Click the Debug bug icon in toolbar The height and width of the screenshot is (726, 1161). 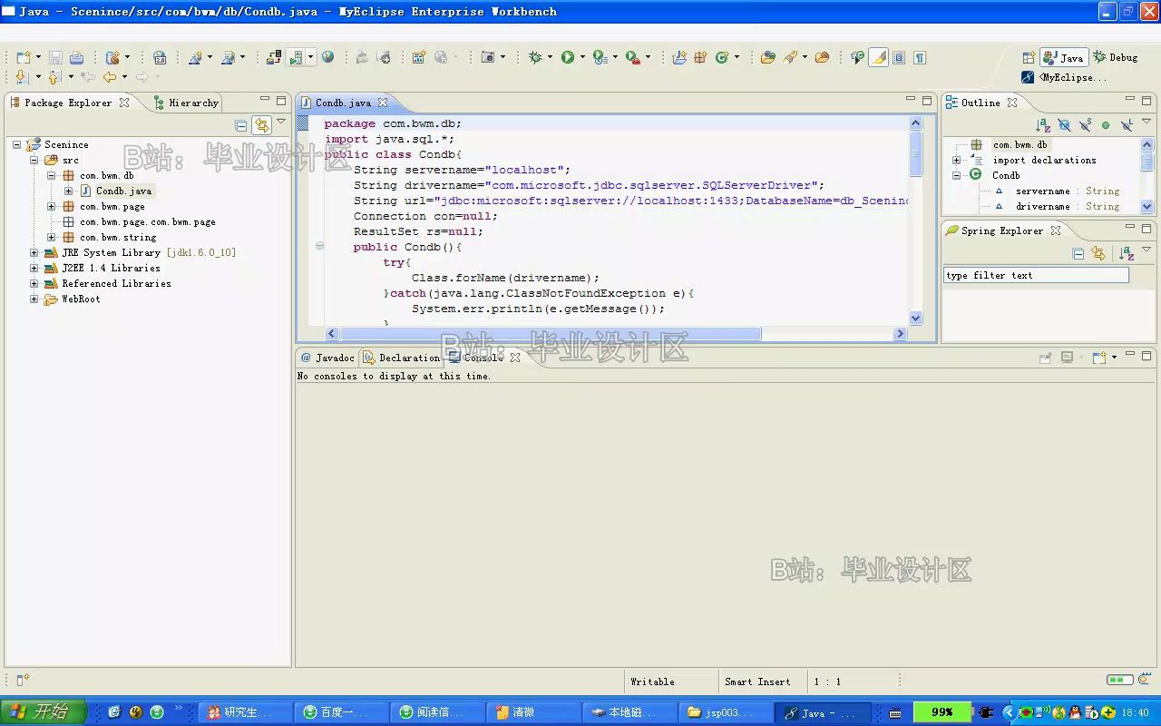tap(535, 57)
